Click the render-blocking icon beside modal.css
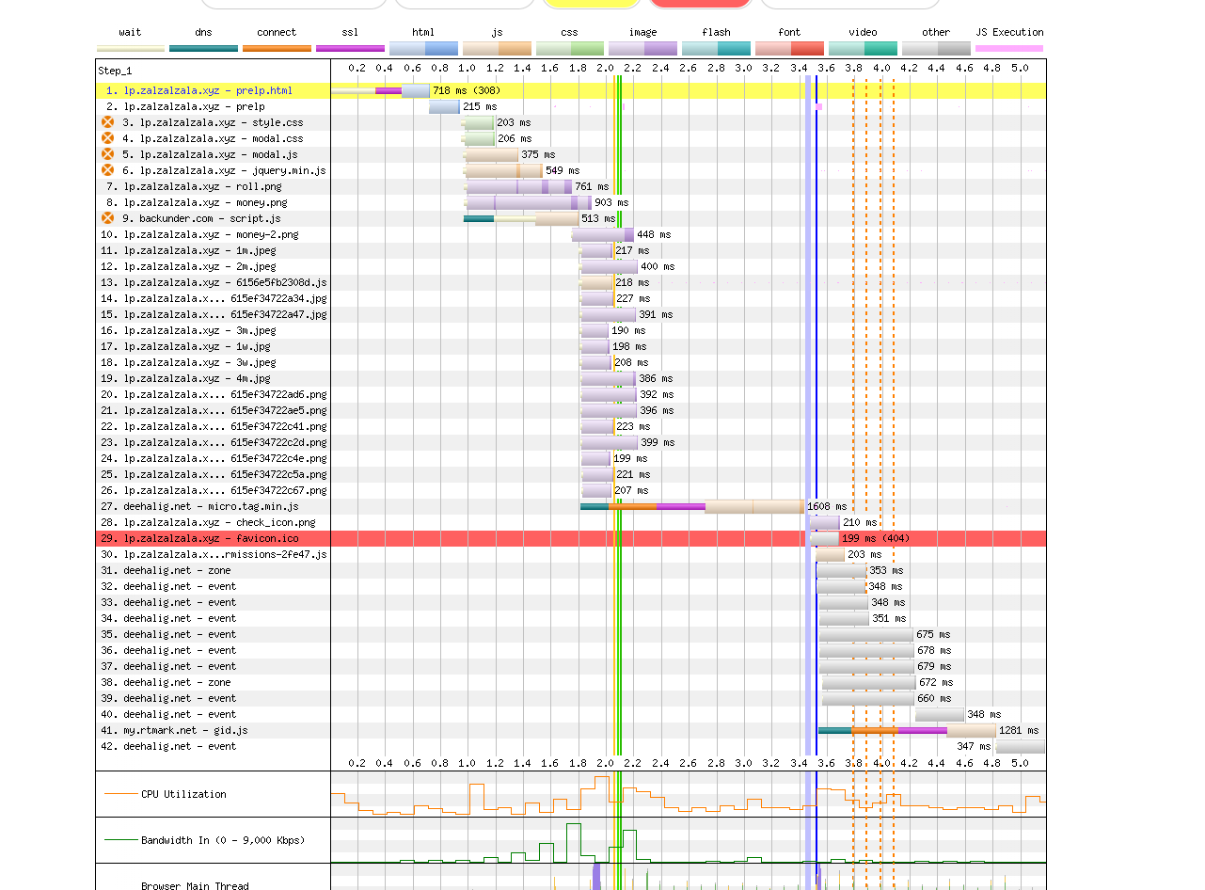Screen dimensions: 1205x890 (107, 138)
